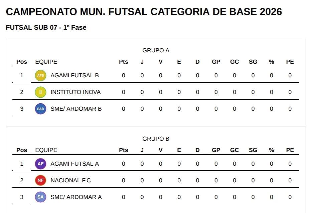Click the purple AF team badge
Viewport: 310px width, 213px height.
point(40,164)
